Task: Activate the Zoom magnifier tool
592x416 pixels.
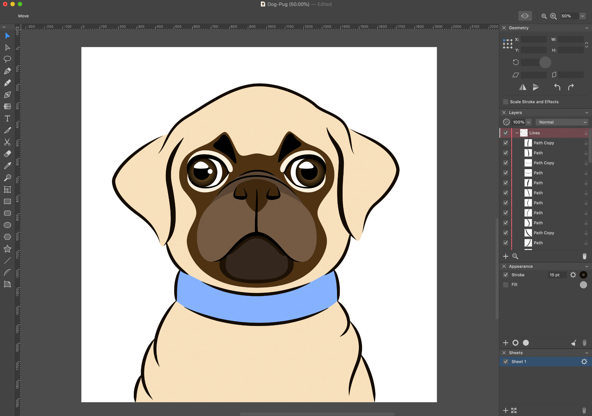Action: (7, 178)
